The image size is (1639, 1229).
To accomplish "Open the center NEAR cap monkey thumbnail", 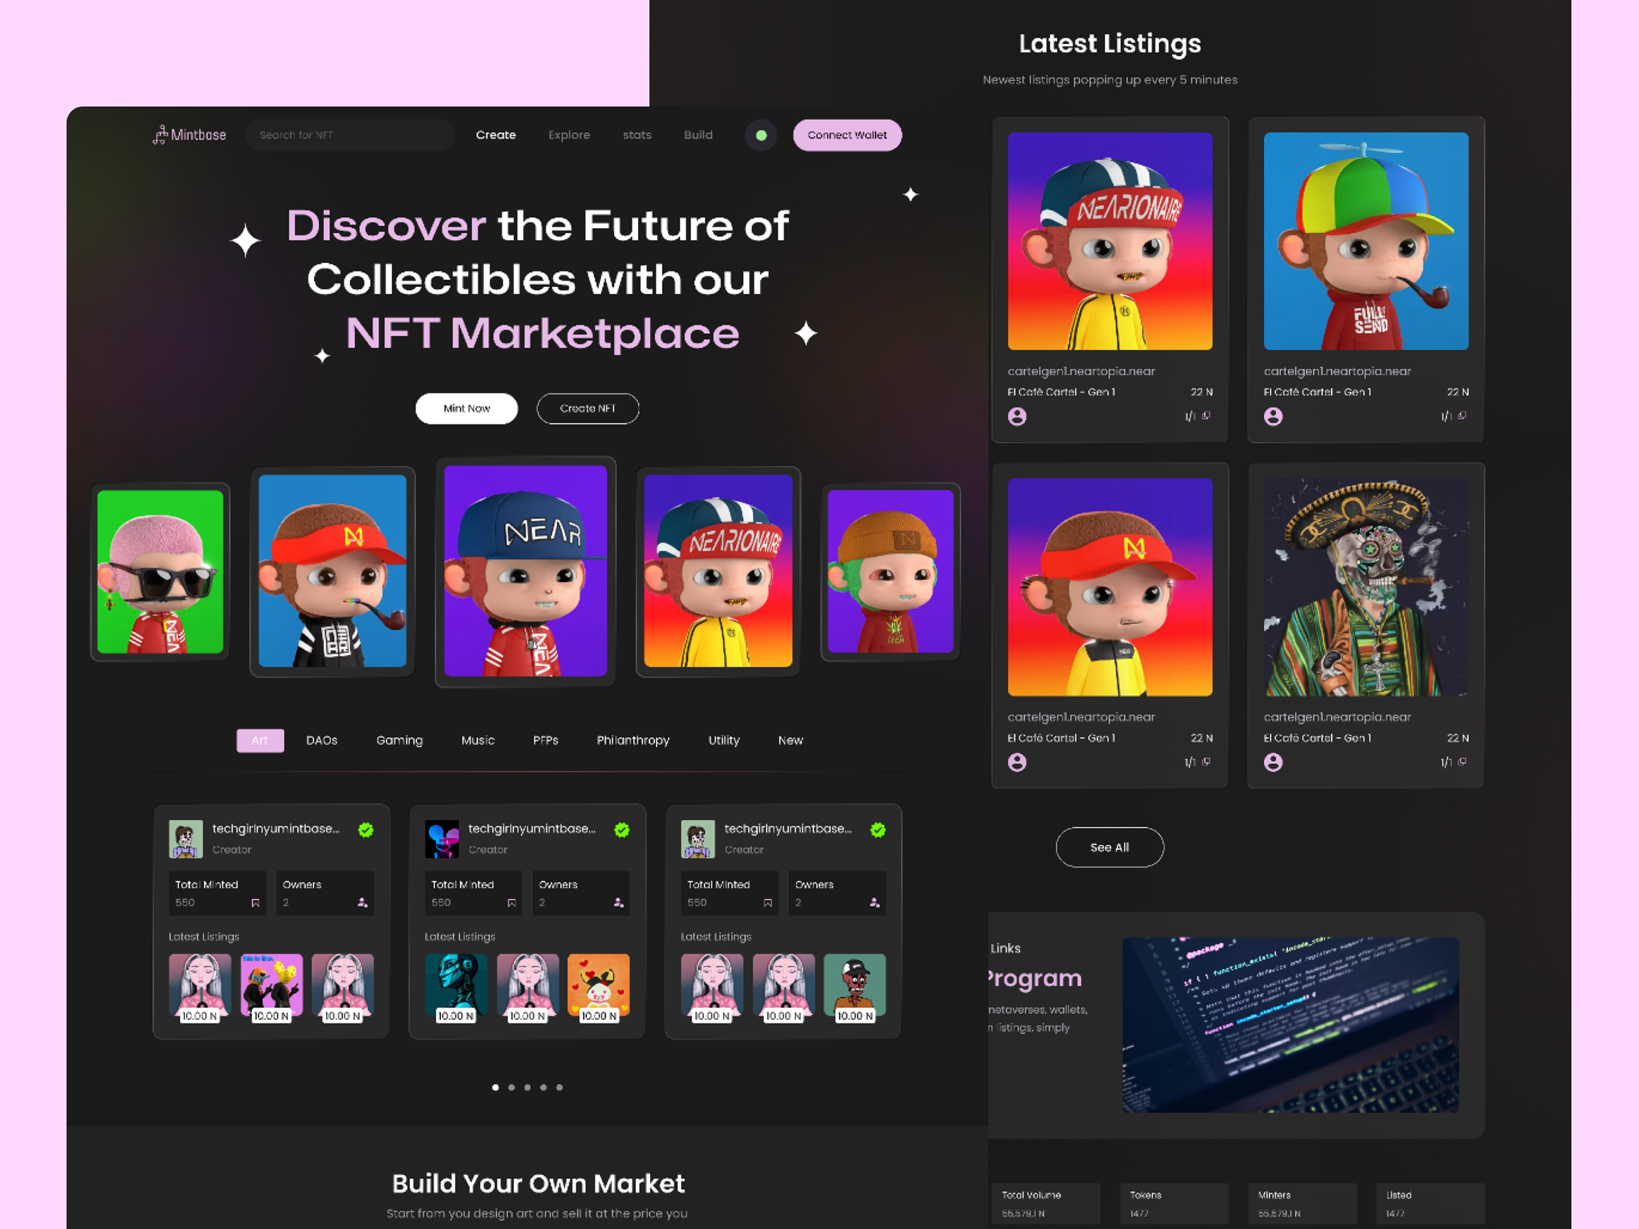I will [525, 571].
